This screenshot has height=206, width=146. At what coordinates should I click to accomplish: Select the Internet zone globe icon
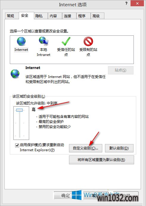tap(21, 41)
